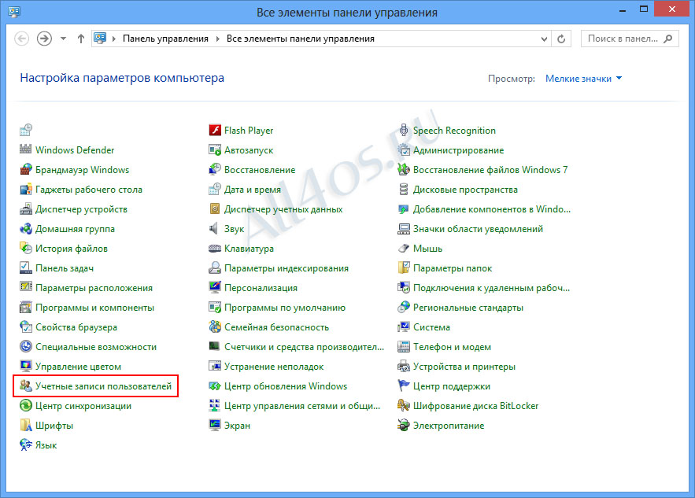Screen dimensions: 695x498
Task: Click the Back navigation button
Action: [22, 39]
